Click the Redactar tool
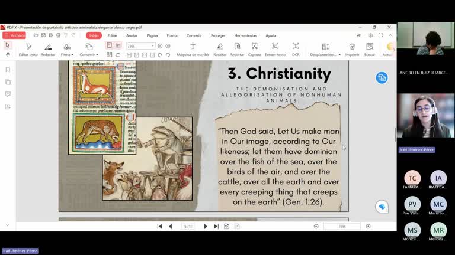Image resolution: width=455 pixels, height=255 pixels. pyautogui.click(x=48, y=50)
